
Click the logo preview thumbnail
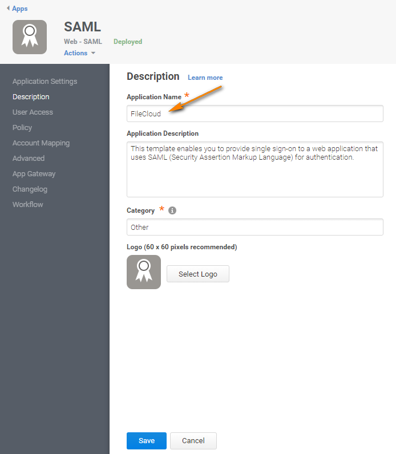pyautogui.click(x=144, y=272)
